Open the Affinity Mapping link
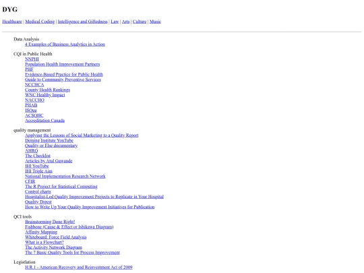Viewport: 364px width, 273px height. click(x=41, y=232)
